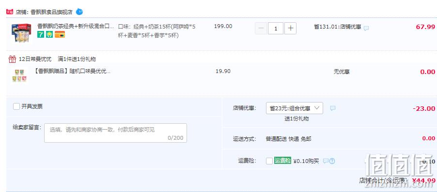This screenshot has height=192, width=437.
Task: Click the 67.99 item subtotal
Action: click(425, 27)
